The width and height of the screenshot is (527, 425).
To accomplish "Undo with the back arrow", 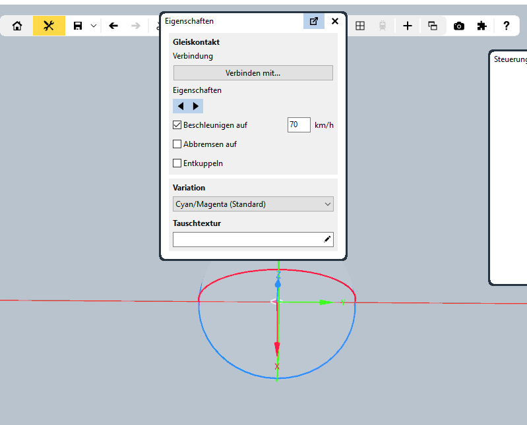I will [x=113, y=26].
